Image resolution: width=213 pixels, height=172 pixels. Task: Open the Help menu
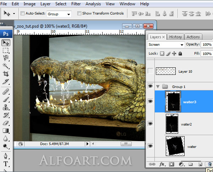[144, 4]
